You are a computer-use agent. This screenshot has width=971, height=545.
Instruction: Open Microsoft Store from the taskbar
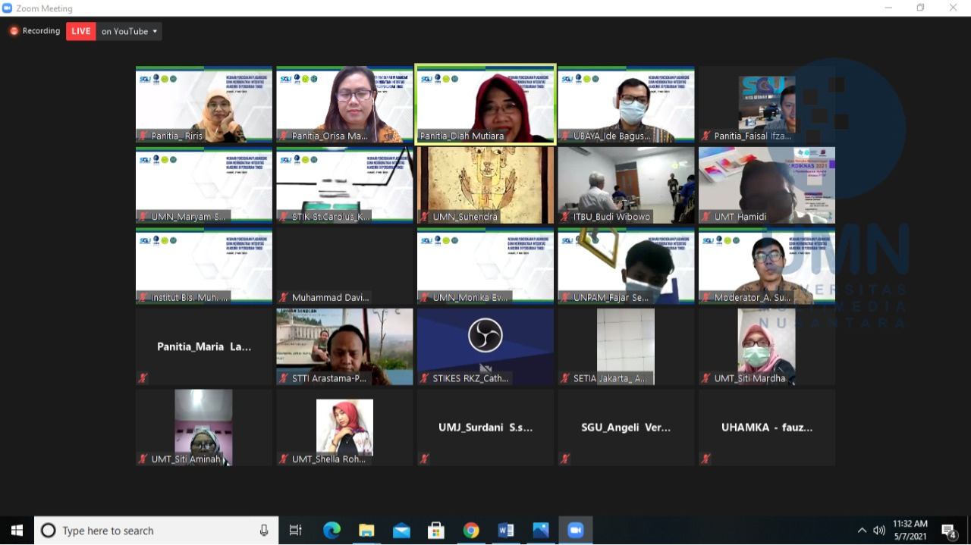(436, 531)
